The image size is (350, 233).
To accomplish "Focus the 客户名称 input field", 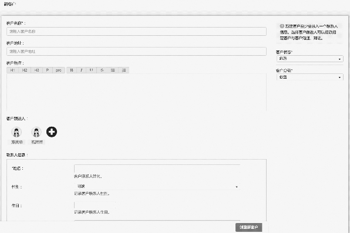I will 136,32.
